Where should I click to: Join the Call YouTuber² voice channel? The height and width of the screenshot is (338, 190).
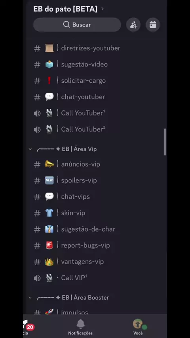point(95,129)
